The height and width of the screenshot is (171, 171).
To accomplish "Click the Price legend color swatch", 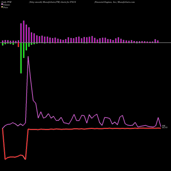I will tap(2, 7).
